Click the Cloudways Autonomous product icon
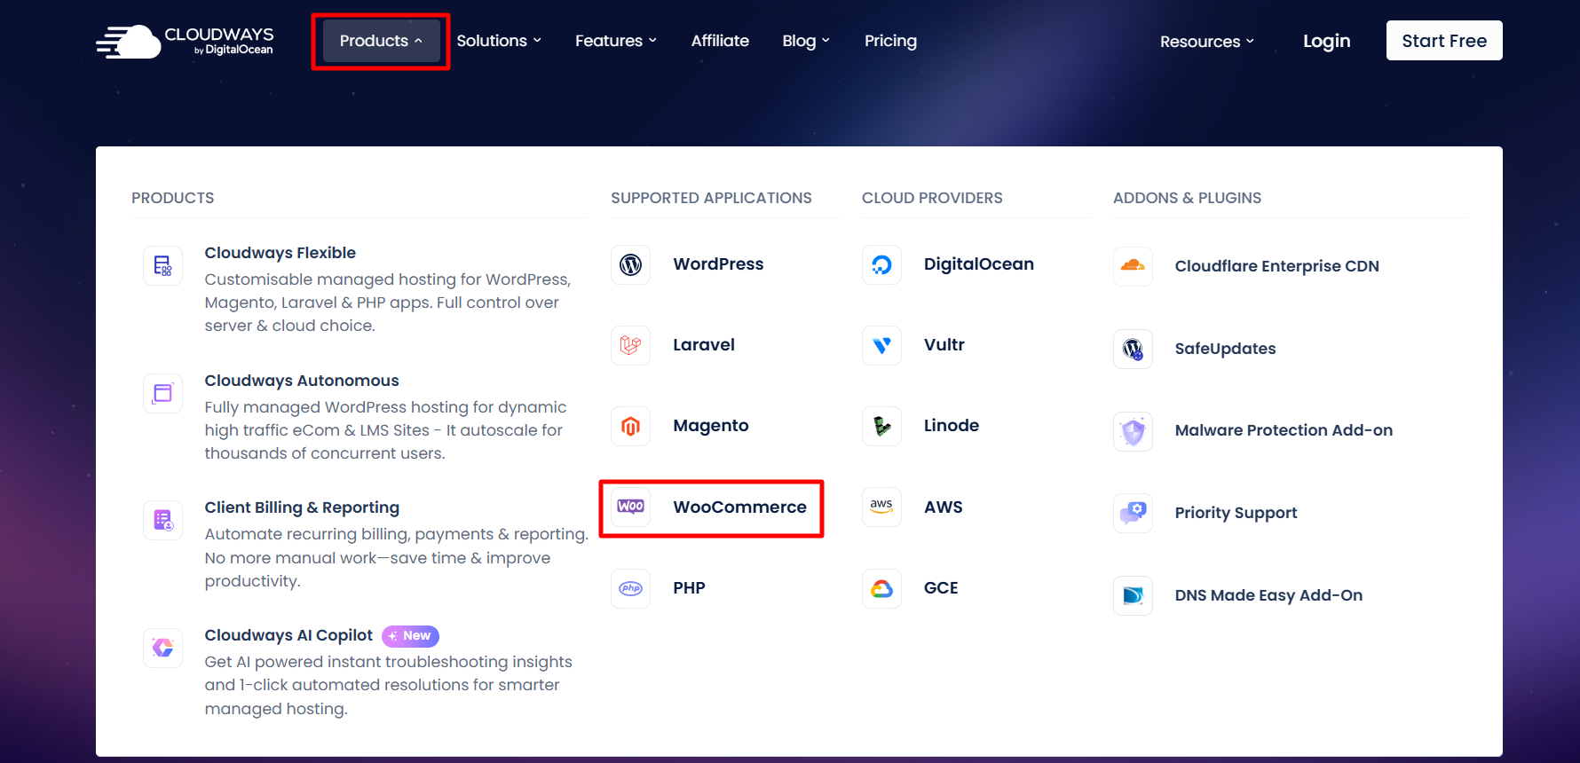Viewport: 1580px width, 763px height. click(163, 393)
